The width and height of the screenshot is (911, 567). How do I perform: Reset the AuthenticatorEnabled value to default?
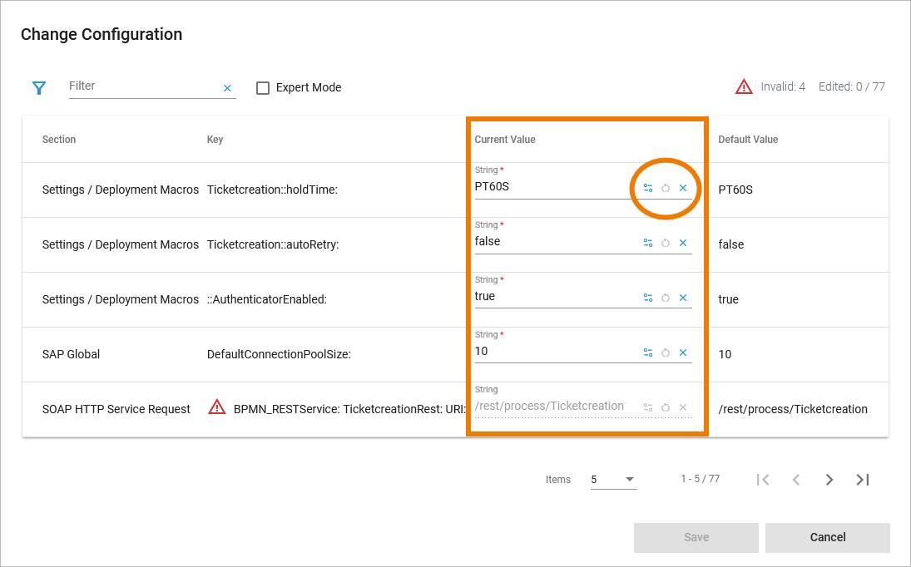(666, 298)
